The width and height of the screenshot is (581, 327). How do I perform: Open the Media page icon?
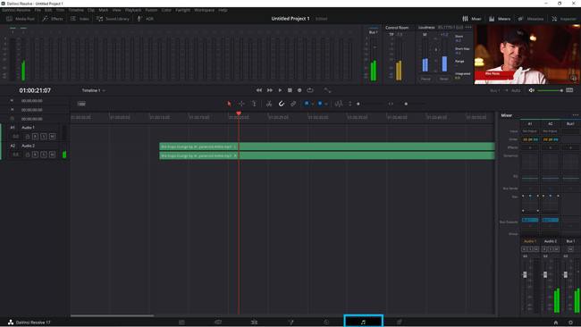181,323
